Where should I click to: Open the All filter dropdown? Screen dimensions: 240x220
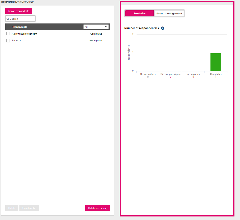tap(96, 27)
